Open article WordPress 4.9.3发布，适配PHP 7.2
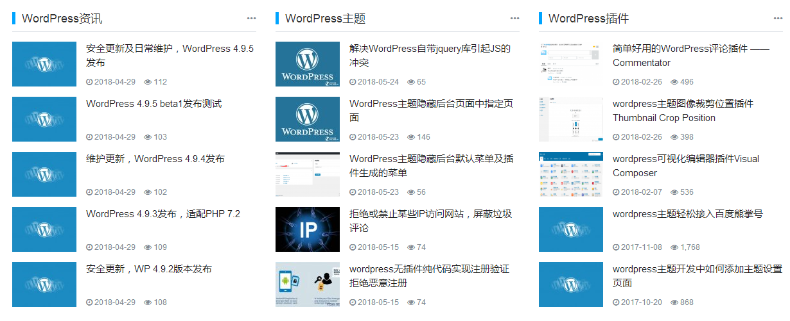Viewport: 790px width, 321px height. pos(163,214)
